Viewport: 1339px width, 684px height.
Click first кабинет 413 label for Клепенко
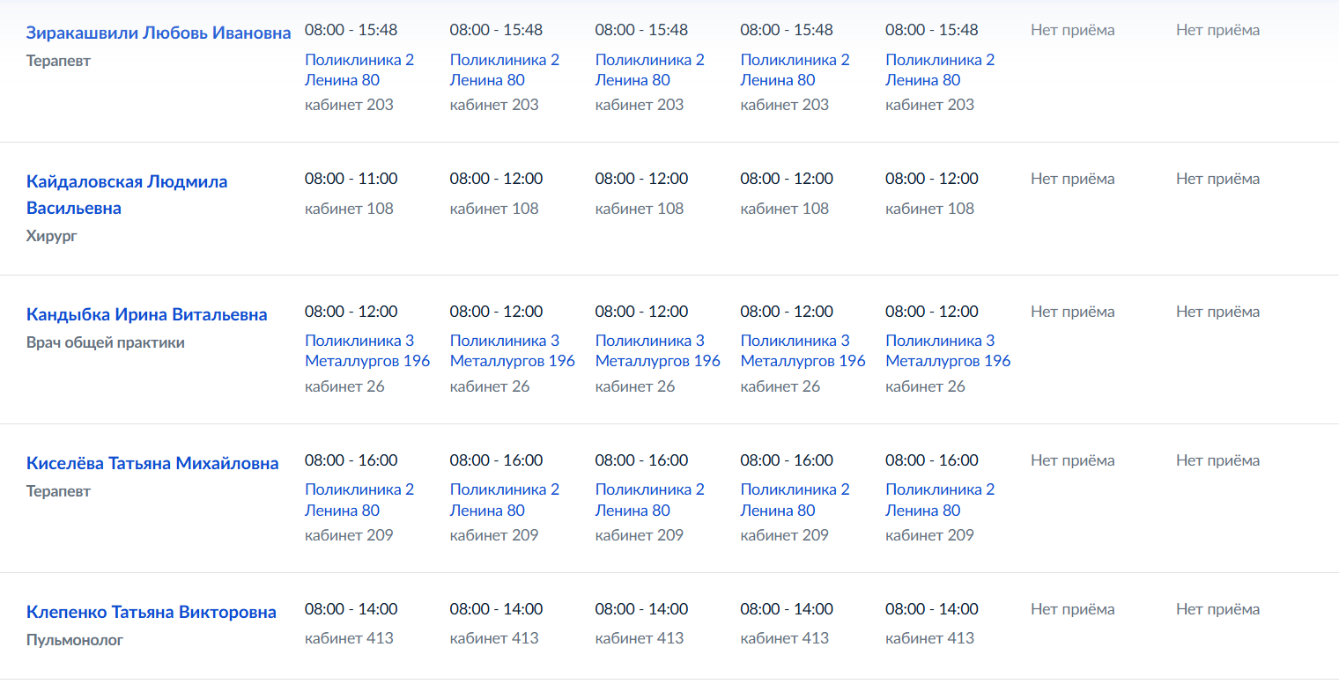349,638
